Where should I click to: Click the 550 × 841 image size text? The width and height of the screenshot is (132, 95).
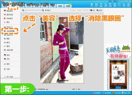76,89
